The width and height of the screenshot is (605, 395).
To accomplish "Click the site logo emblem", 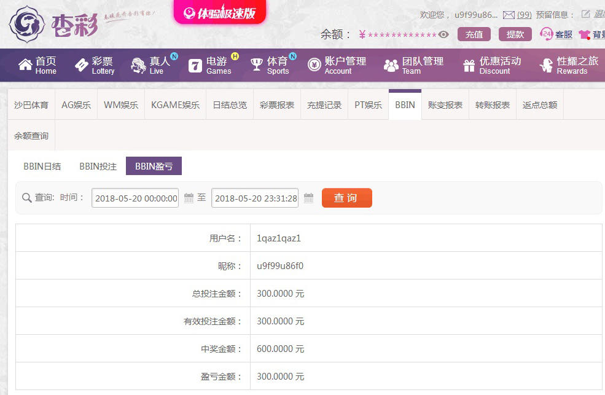I will click(x=26, y=24).
